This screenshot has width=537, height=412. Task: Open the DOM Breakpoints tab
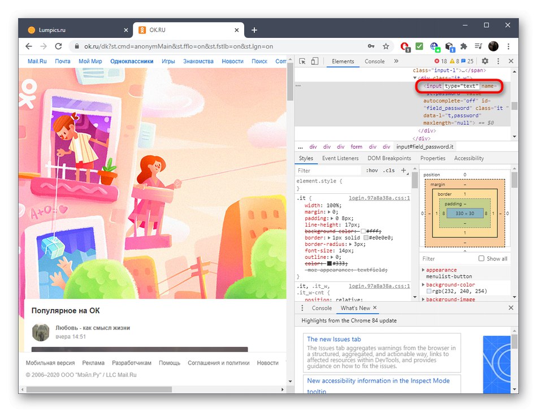pyautogui.click(x=389, y=158)
